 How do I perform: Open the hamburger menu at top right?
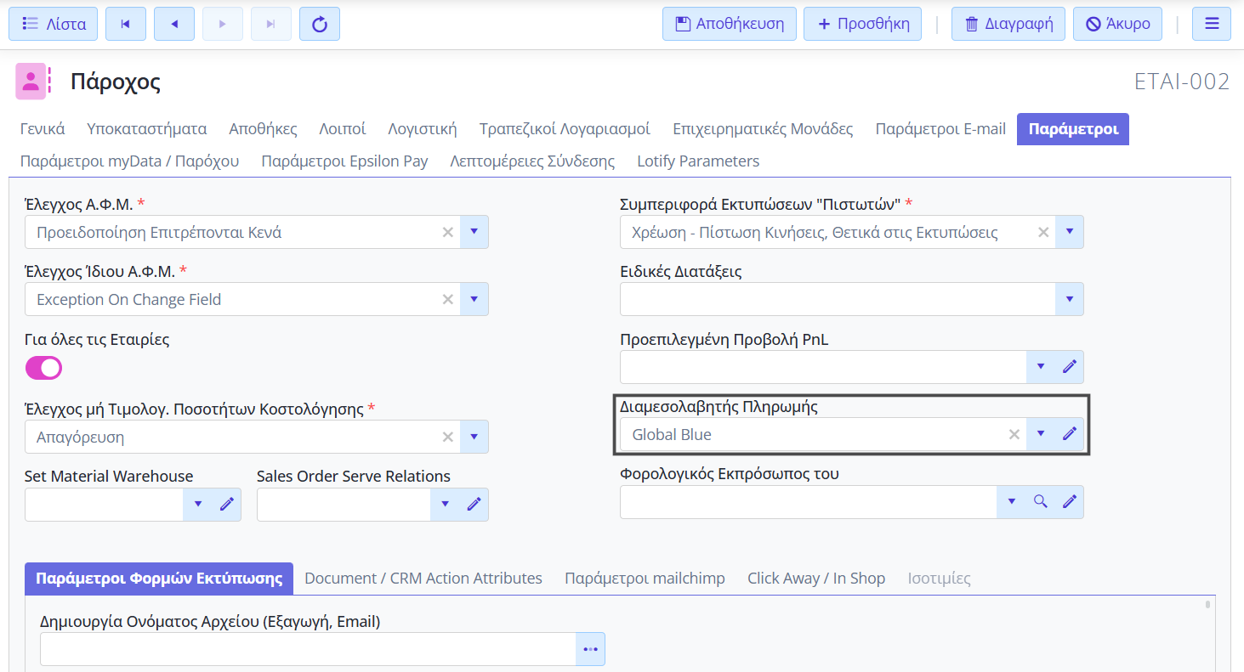tap(1212, 24)
